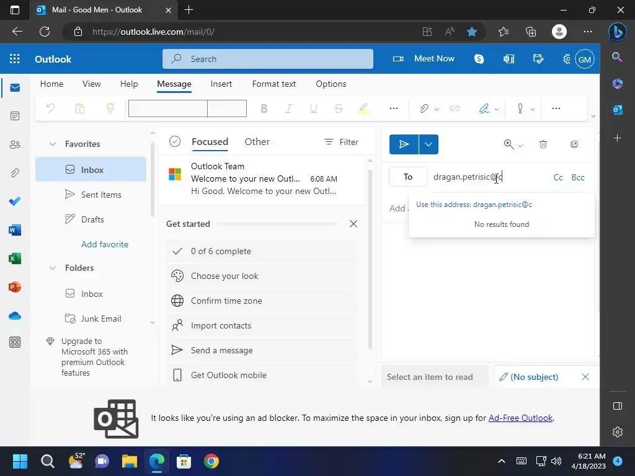Open the Mail module in left rail
Viewport: 635px width, 476px height.
(x=15, y=88)
